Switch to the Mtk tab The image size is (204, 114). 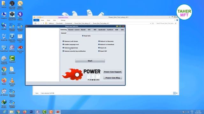coord(95,30)
